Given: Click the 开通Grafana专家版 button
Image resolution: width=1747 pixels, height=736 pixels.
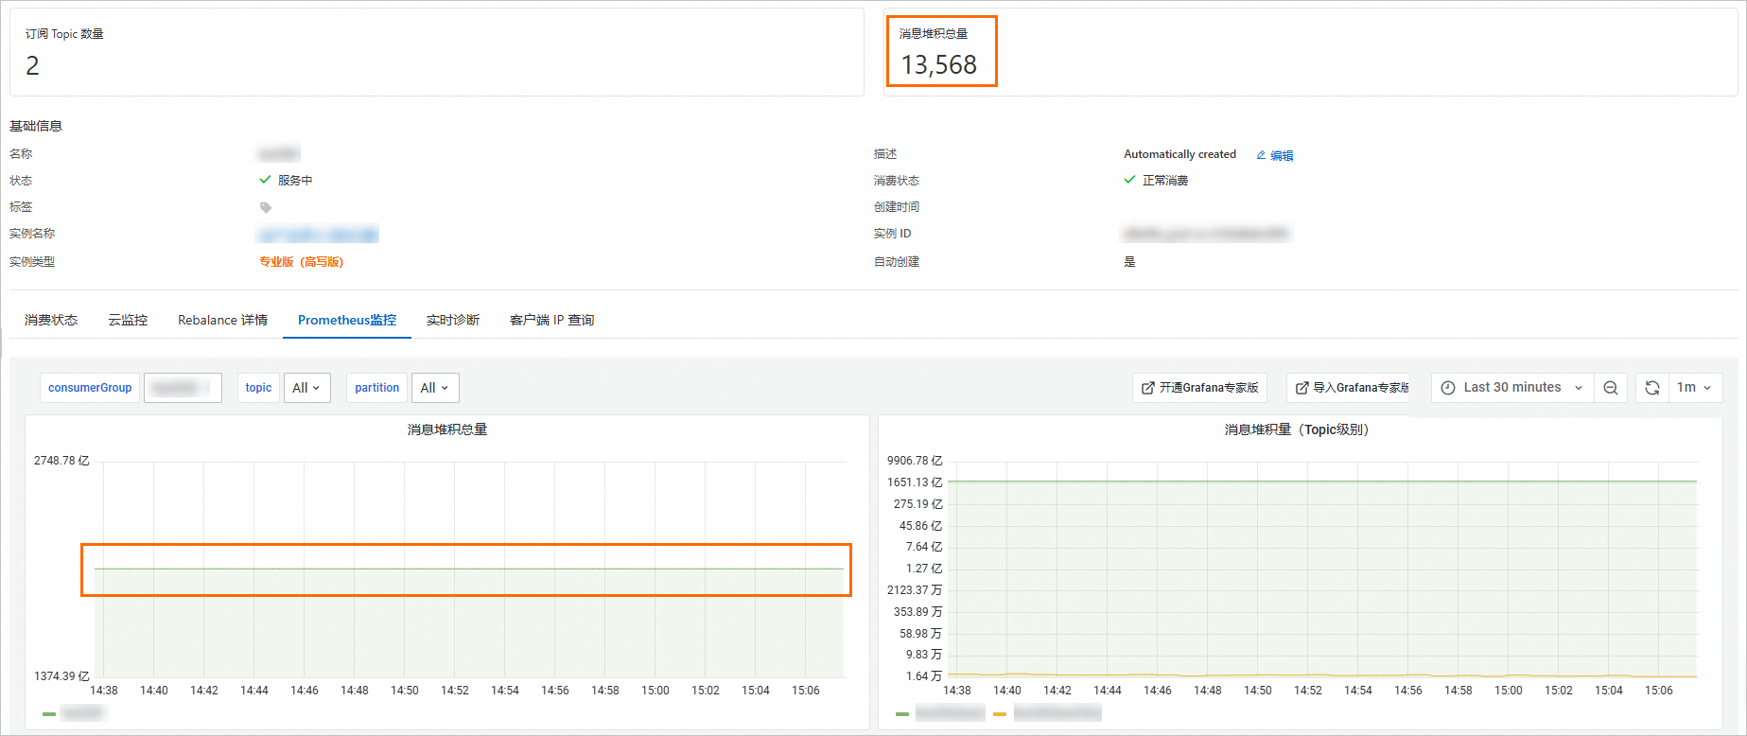Looking at the screenshot, I should [x=1199, y=388].
